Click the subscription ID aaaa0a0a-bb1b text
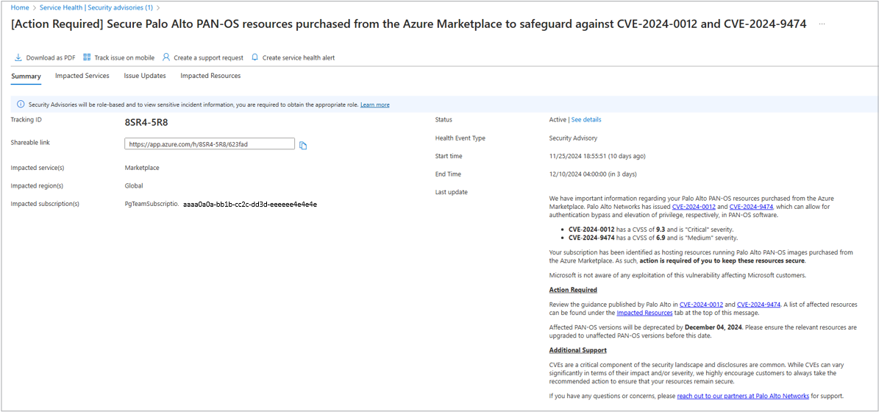Viewport: 879px width, 412px height. click(x=250, y=204)
